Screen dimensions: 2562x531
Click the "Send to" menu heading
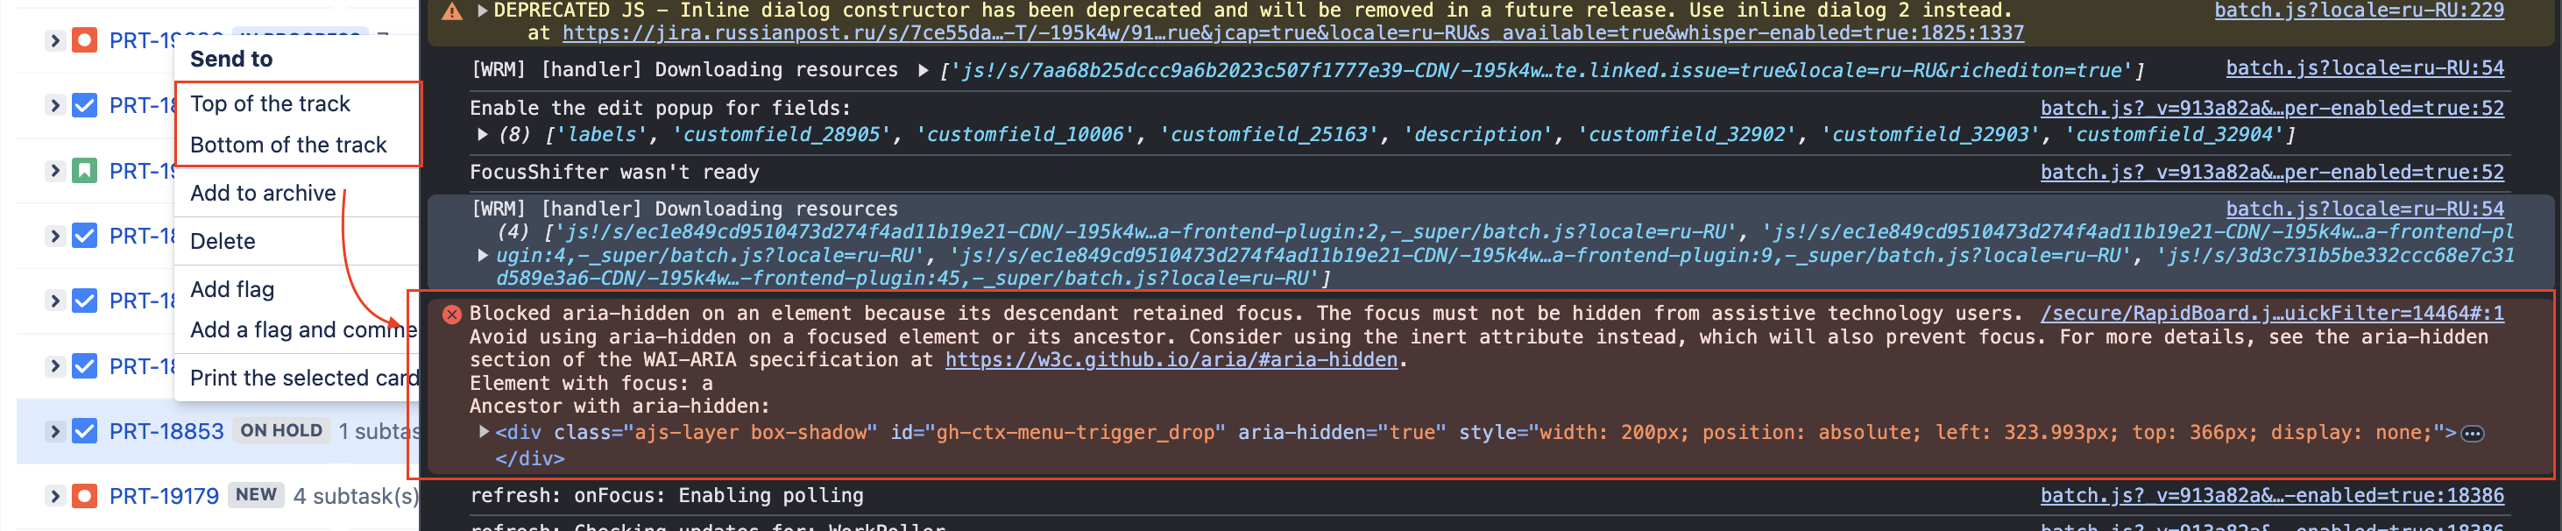pyautogui.click(x=231, y=59)
